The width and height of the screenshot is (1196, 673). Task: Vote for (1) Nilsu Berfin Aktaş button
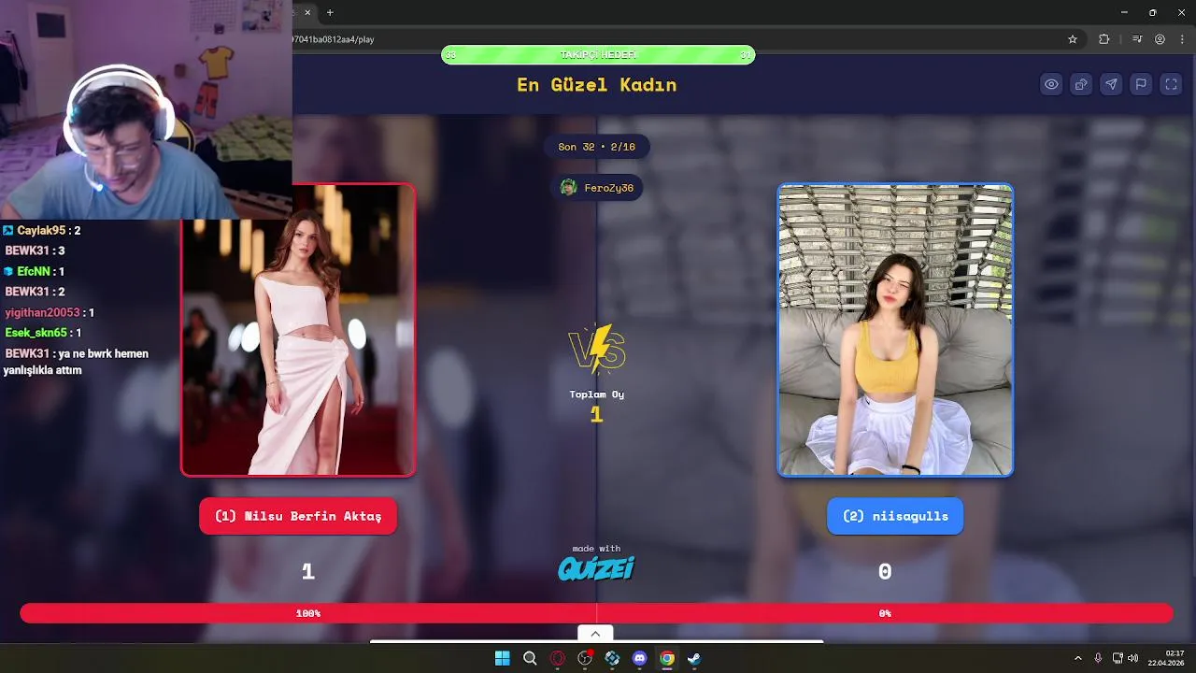[x=298, y=516]
